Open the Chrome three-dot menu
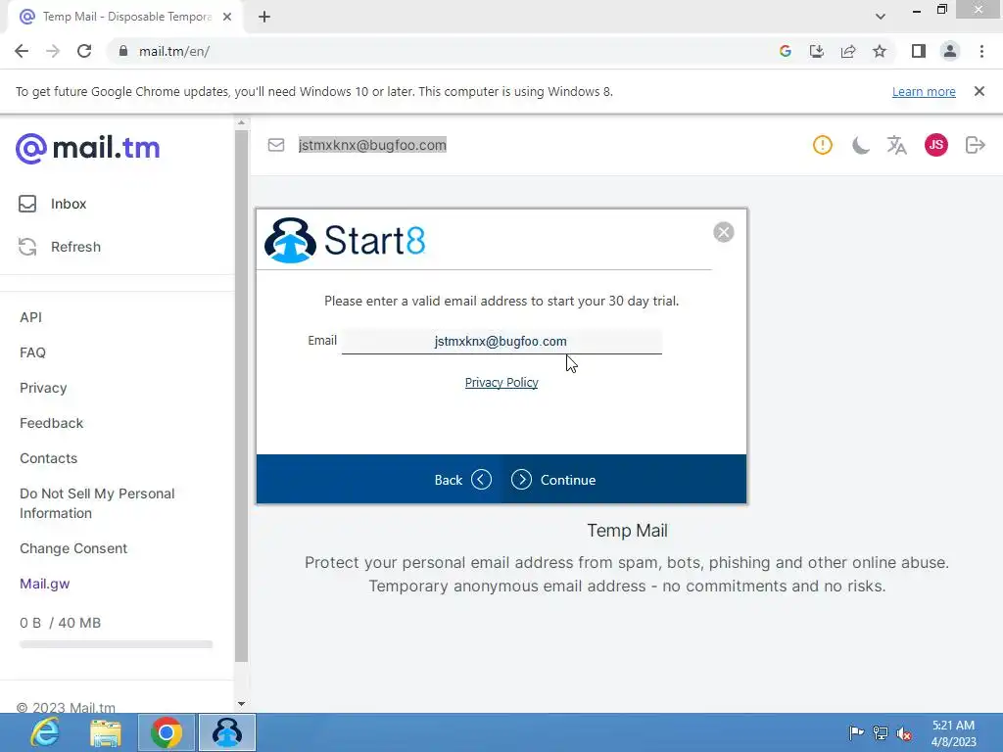Screen dimensions: 1003x752 click(981, 51)
